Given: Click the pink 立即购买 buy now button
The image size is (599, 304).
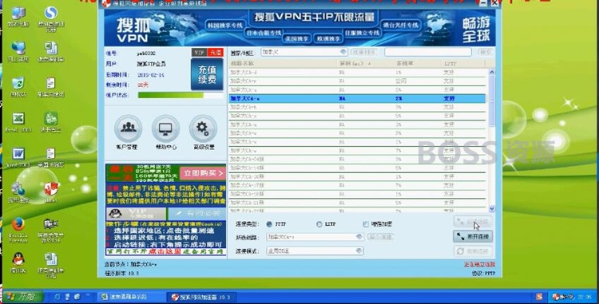Looking at the screenshot, I should [x=203, y=174].
